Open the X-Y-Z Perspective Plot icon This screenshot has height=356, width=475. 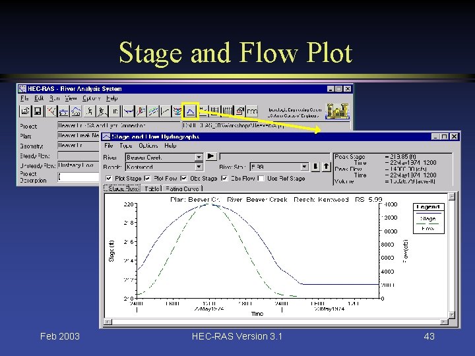pos(177,111)
